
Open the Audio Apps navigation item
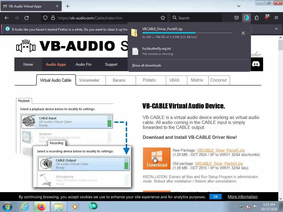56,64
